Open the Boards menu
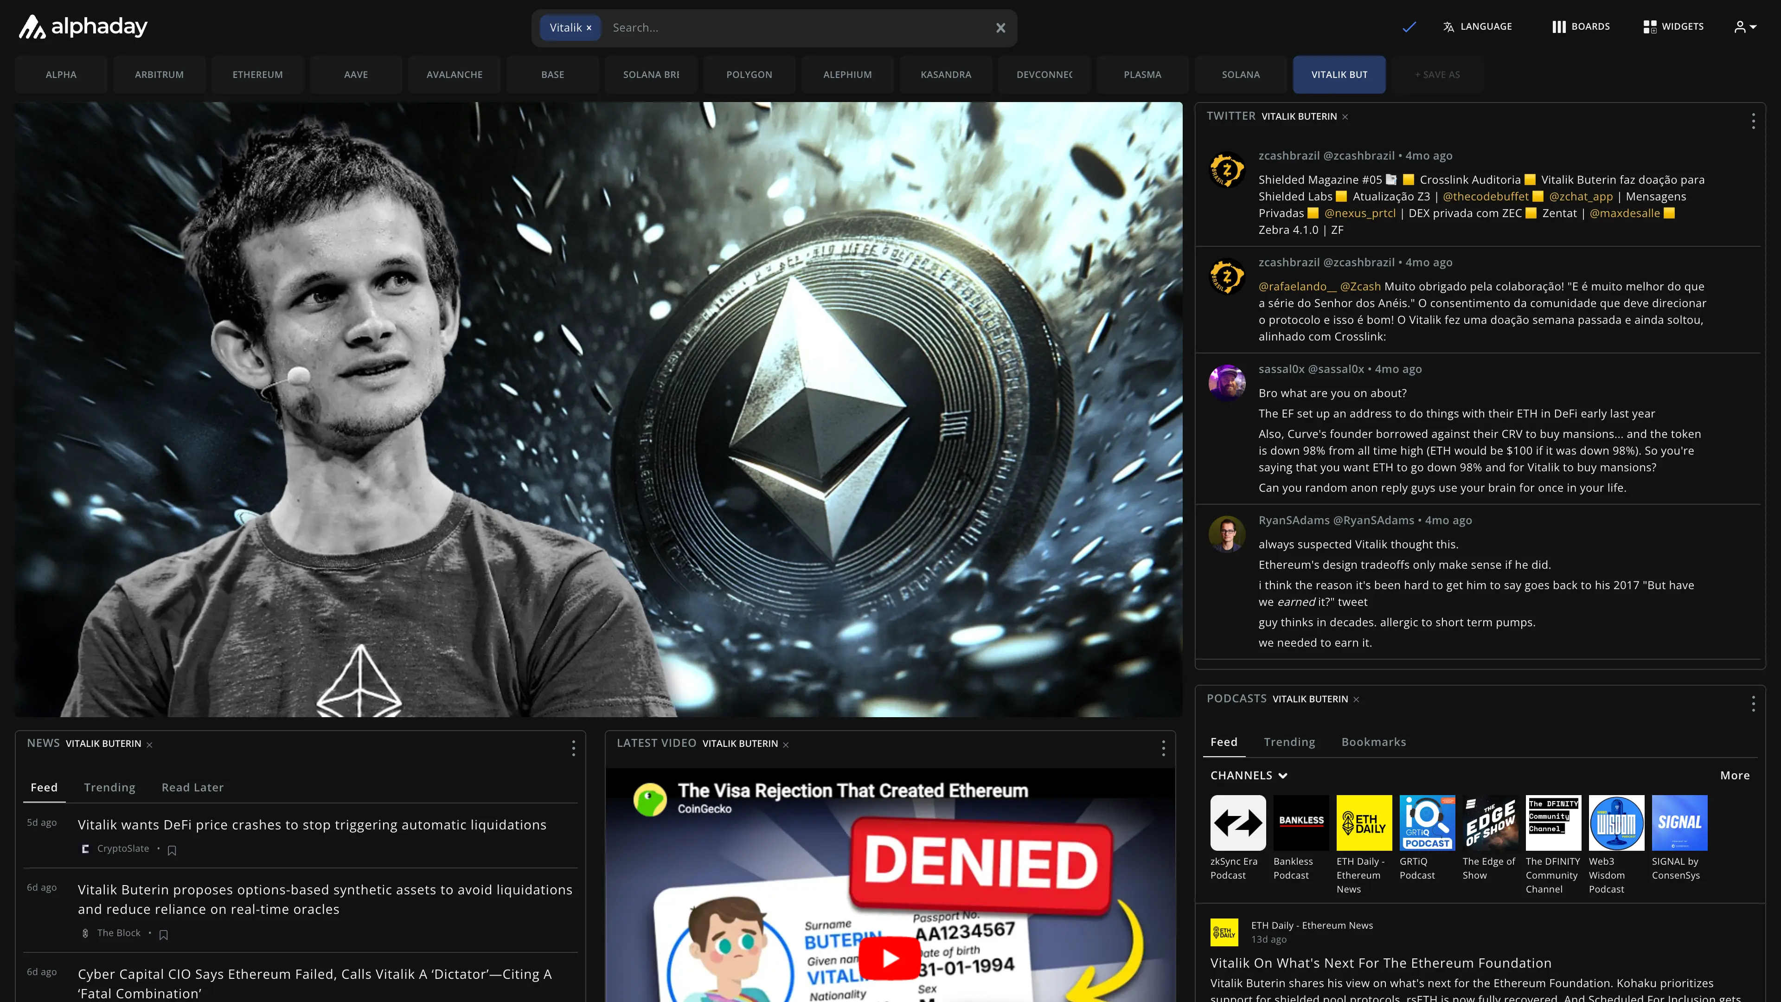1781x1002 pixels. click(x=1581, y=26)
